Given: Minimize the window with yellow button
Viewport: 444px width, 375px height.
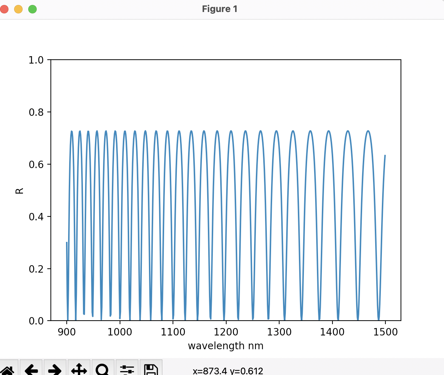Looking at the screenshot, I should pyautogui.click(x=18, y=9).
